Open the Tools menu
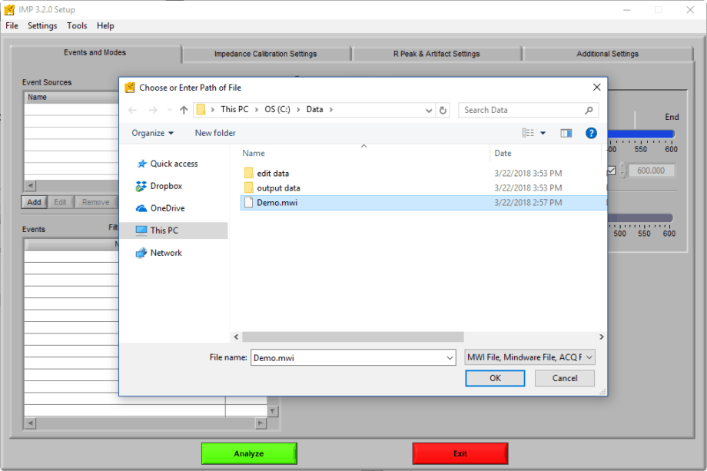707x471 pixels. (76, 25)
